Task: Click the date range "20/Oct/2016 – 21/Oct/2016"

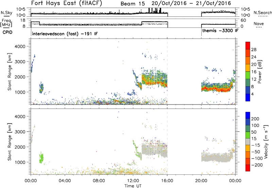Action: (x=191, y=3)
